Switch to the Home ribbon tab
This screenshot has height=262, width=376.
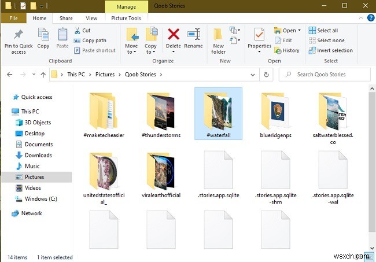(x=39, y=18)
